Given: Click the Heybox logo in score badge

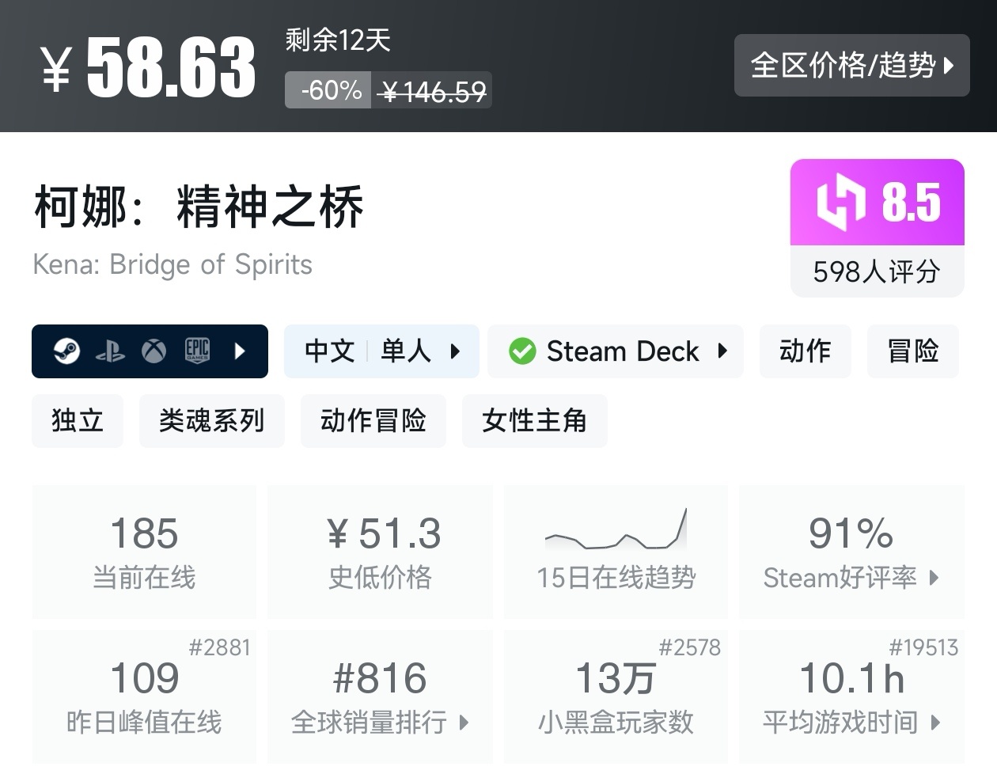Looking at the screenshot, I should coord(840,203).
